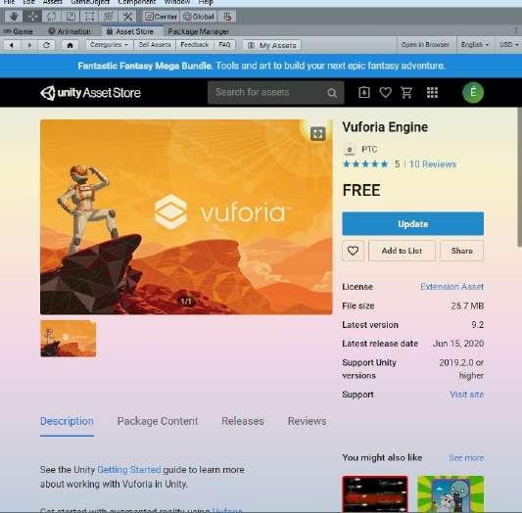The width and height of the screenshot is (522, 513).
Task: Click the Share button
Action: pyautogui.click(x=461, y=251)
